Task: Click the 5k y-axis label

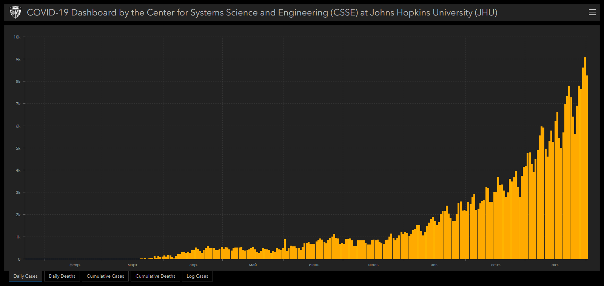Action: point(18,148)
